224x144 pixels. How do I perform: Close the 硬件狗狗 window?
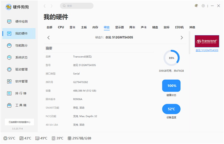coord(218,6)
